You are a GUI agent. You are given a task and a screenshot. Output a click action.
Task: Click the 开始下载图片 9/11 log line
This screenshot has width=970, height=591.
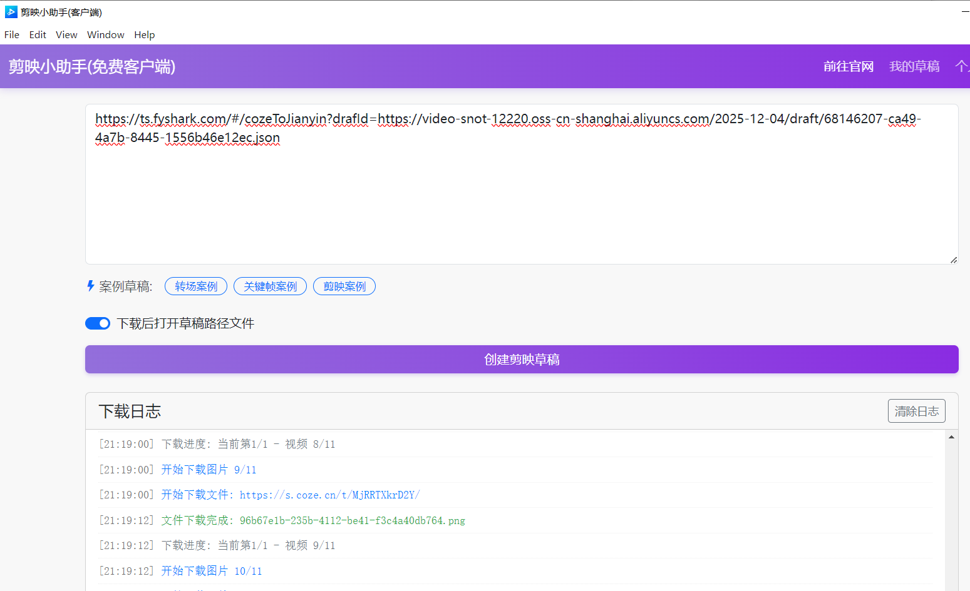pos(178,470)
